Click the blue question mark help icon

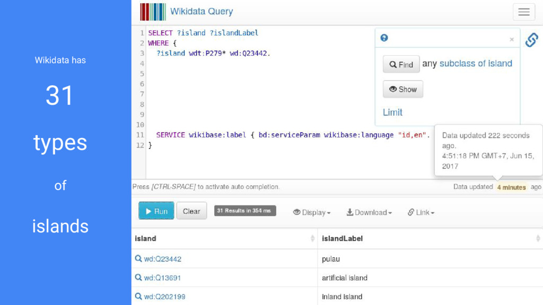pos(384,38)
